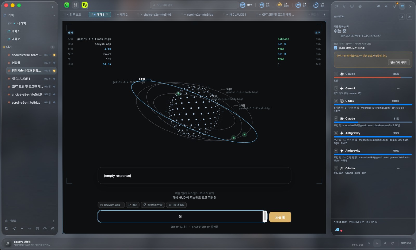The image size is (416, 250).
Task: Open the haeyum-app folder dropdown
Action: [x=111, y=205]
